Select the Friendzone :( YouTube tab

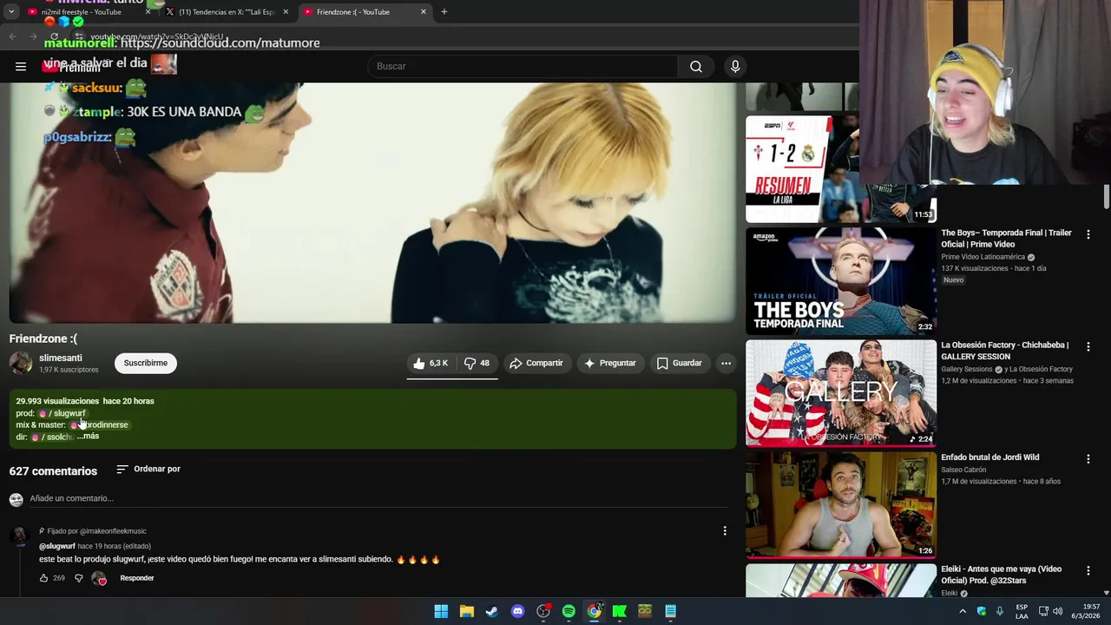point(365,12)
